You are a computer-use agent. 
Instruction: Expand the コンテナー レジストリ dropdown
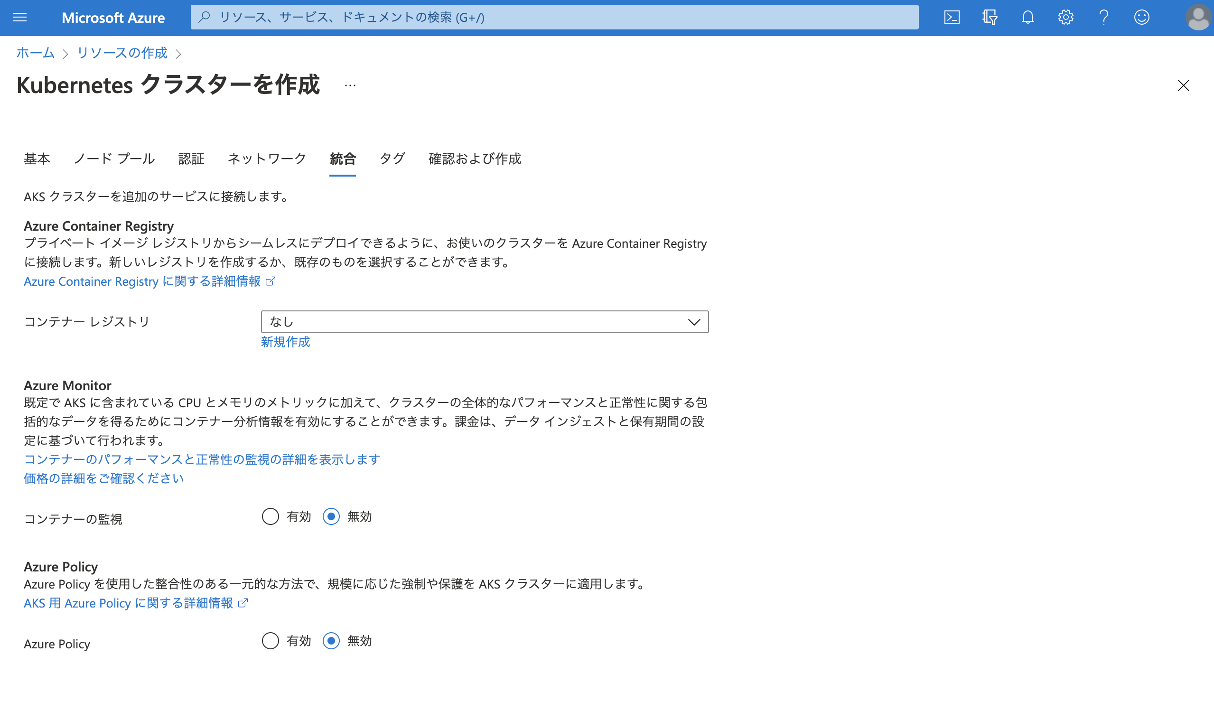(x=484, y=322)
